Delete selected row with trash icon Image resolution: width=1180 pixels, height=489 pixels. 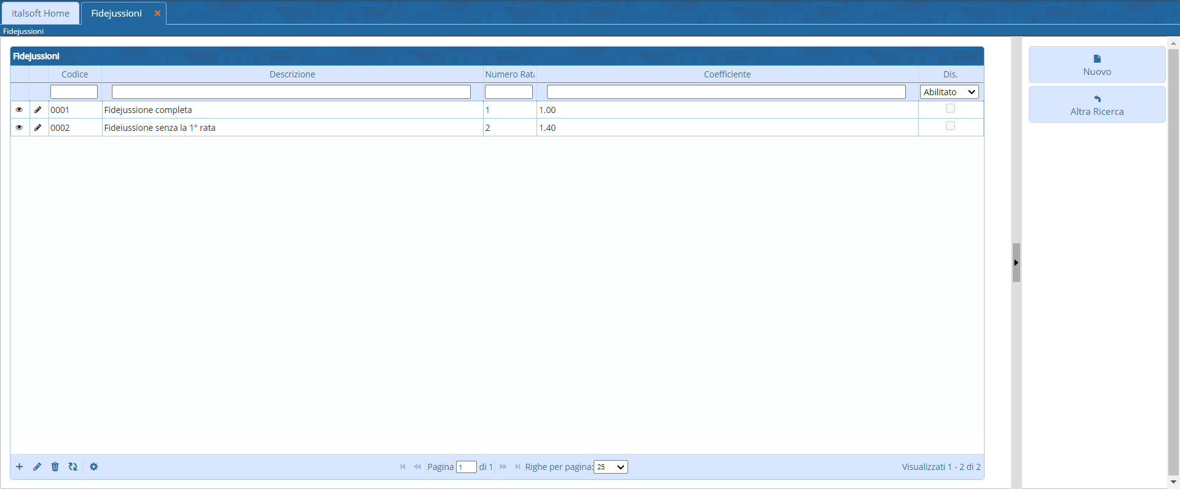(55, 467)
